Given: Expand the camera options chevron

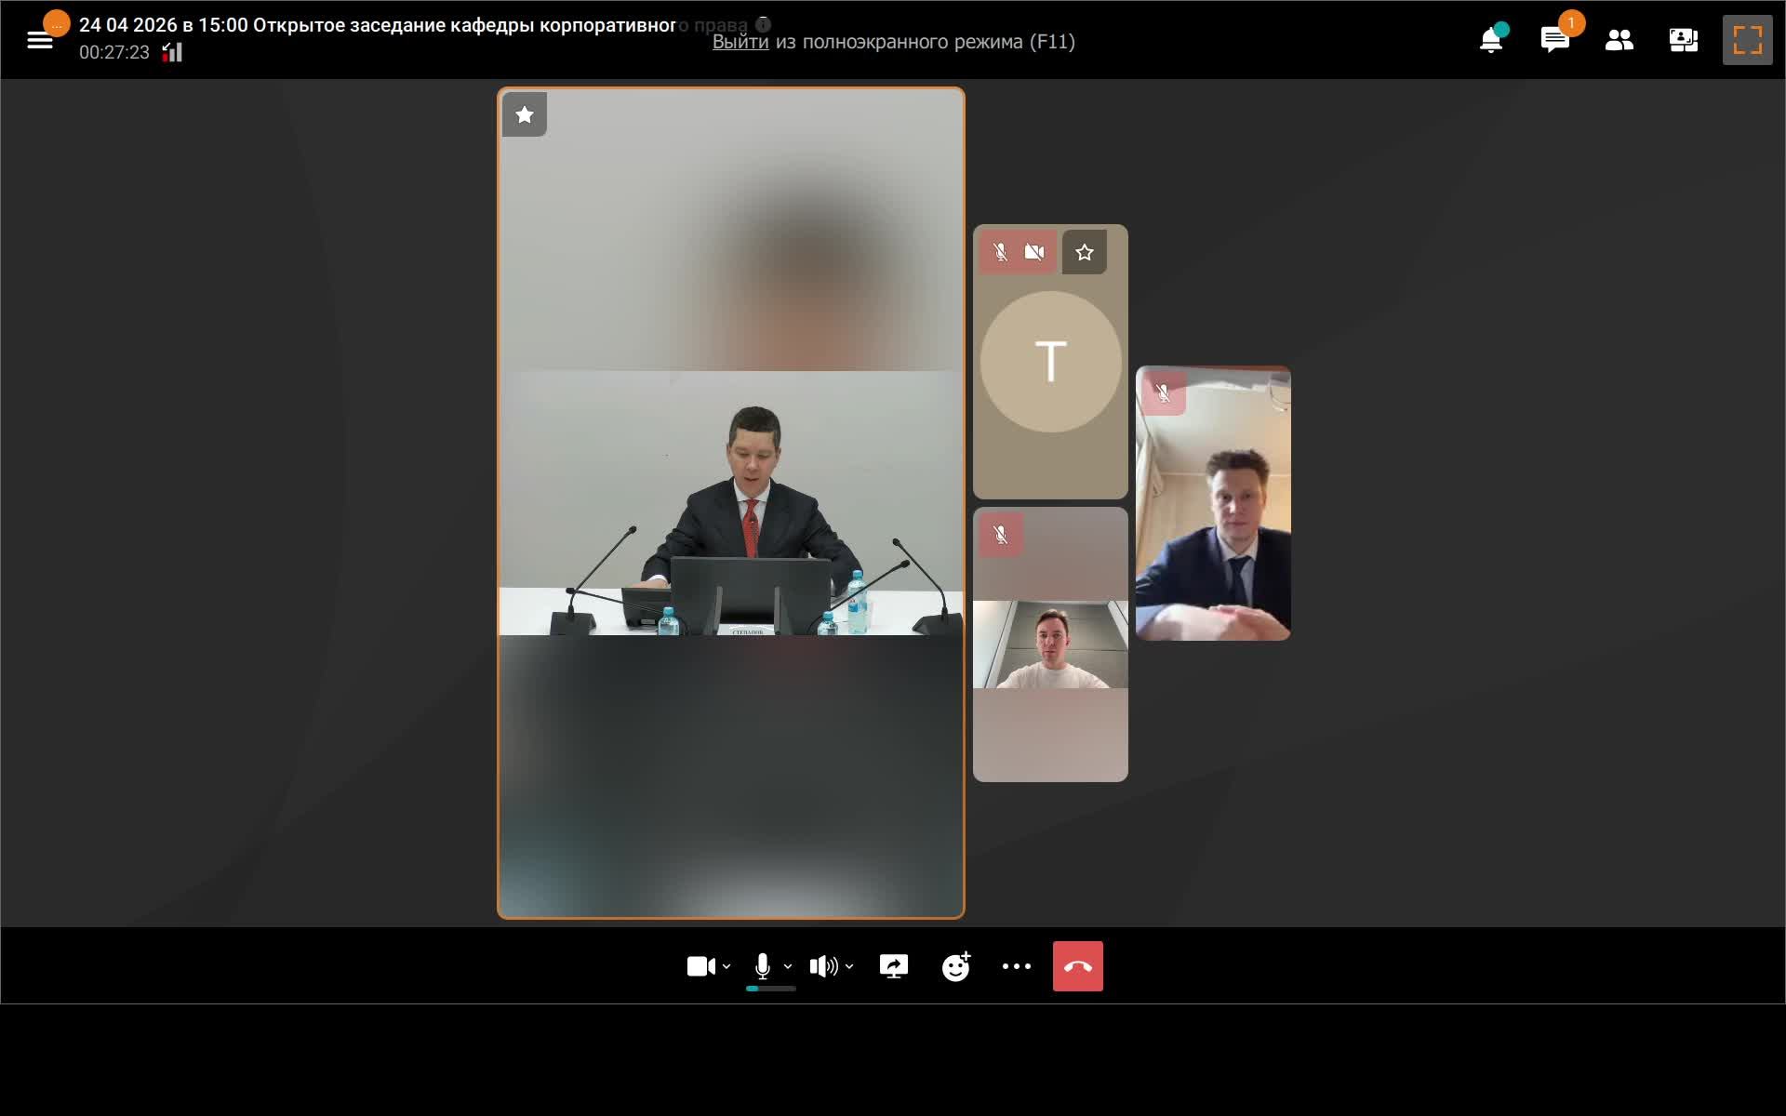Looking at the screenshot, I should 726,966.
